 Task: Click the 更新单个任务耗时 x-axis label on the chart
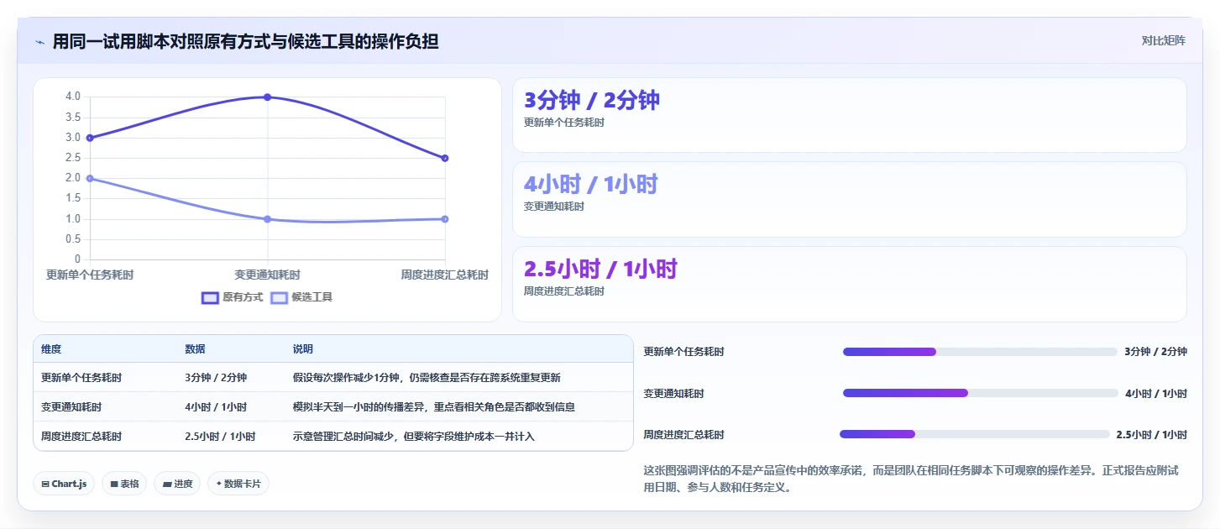pos(90,275)
